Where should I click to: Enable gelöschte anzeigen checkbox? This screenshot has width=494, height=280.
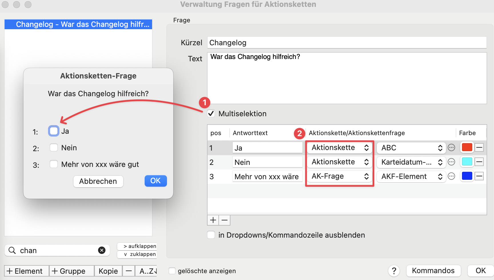[172, 271]
